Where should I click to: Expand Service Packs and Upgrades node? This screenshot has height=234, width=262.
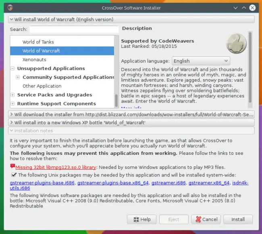pos(12,95)
